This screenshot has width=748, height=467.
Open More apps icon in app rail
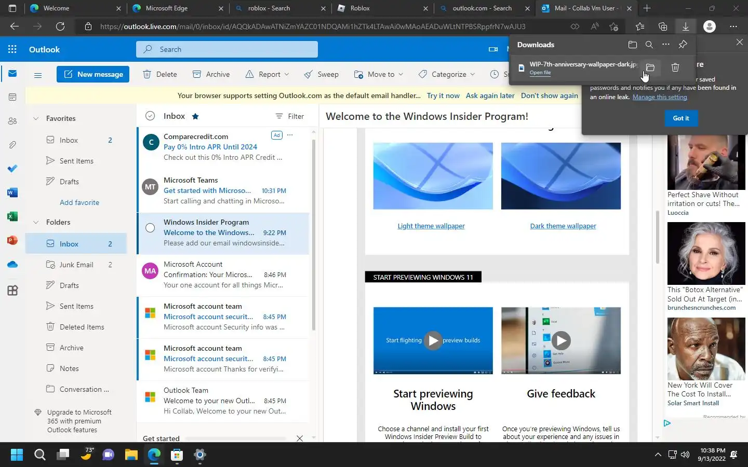[12, 291]
